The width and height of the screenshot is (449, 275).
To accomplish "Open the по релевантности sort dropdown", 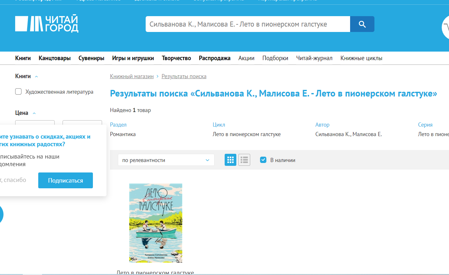I will pos(166,160).
